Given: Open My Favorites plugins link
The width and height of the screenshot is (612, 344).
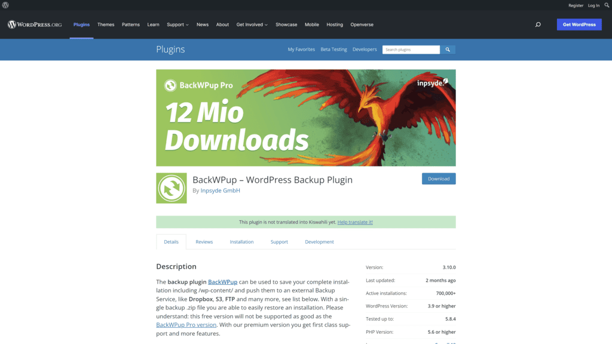Looking at the screenshot, I should point(301,50).
